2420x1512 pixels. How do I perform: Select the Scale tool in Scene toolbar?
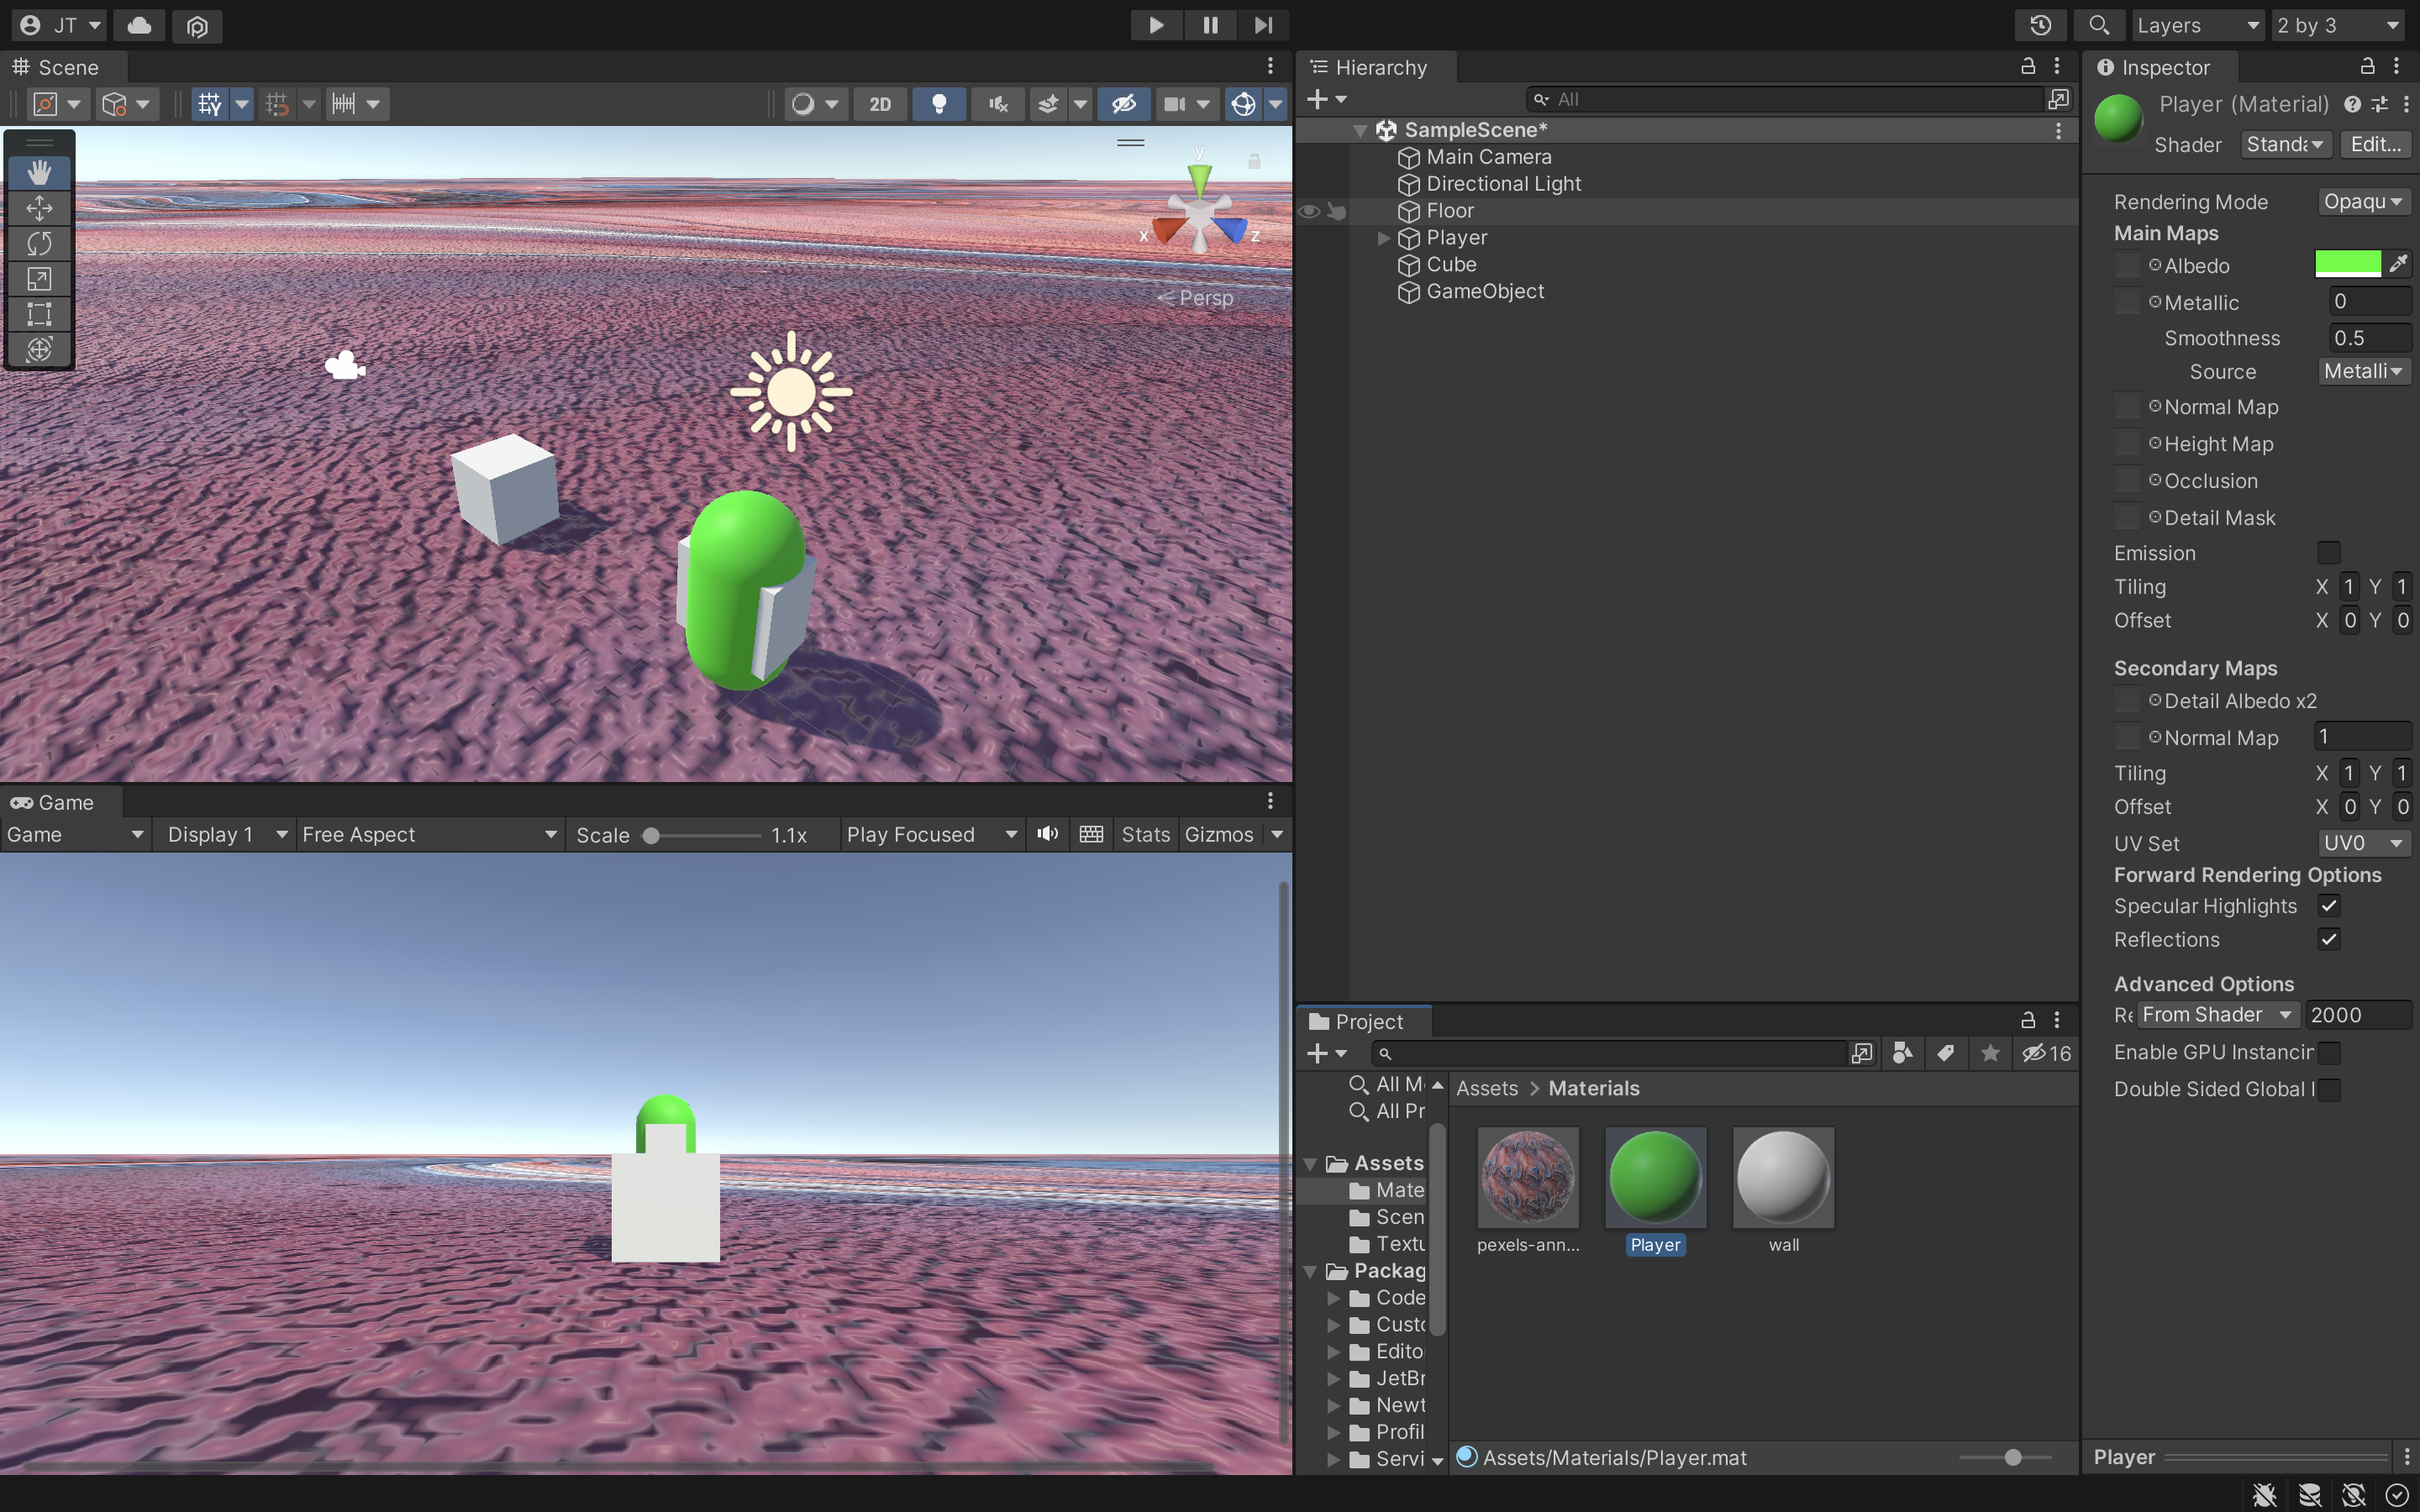click(x=39, y=279)
